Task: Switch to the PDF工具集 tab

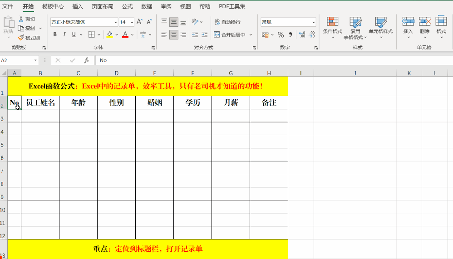Action: pos(231,6)
